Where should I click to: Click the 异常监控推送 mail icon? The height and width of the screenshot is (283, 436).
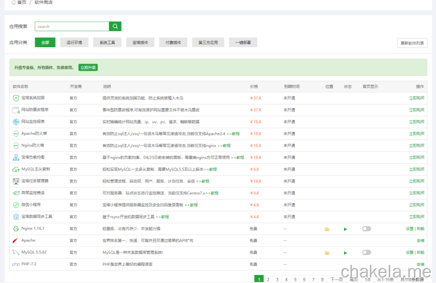(x=16, y=193)
